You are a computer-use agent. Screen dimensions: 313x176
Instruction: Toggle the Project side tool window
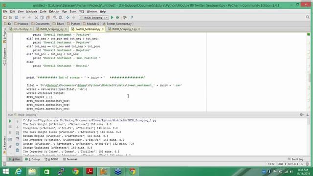[4, 36]
